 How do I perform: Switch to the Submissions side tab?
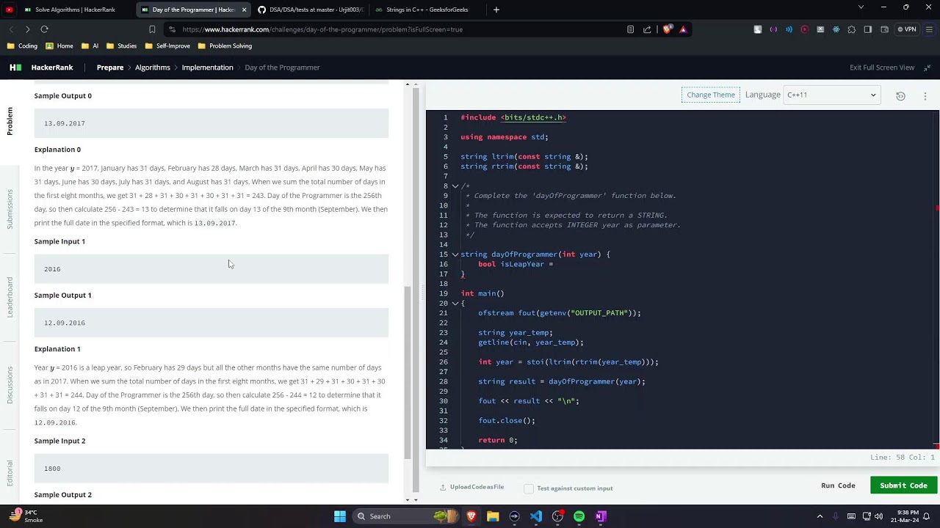(x=10, y=210)
